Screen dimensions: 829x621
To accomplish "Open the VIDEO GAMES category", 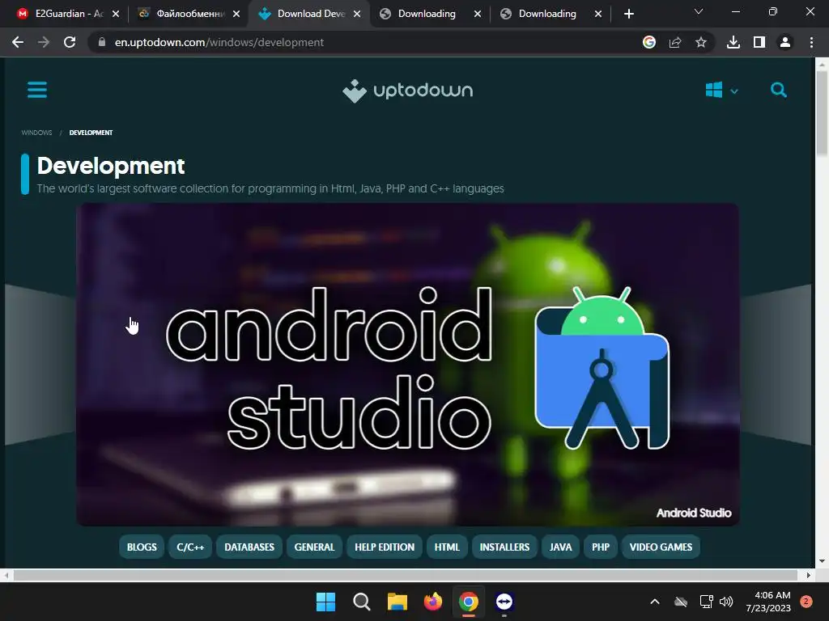I will point(661,547).
